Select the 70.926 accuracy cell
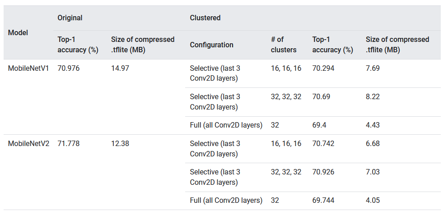Viewport: 448px width, 215px height. click(323, 172)
